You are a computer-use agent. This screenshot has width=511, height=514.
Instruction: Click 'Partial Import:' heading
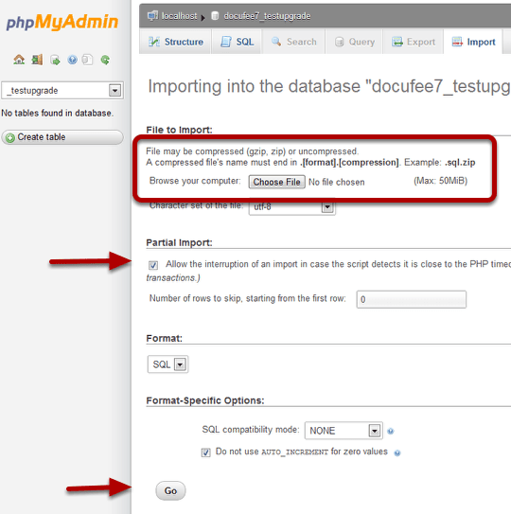[179, 242]
